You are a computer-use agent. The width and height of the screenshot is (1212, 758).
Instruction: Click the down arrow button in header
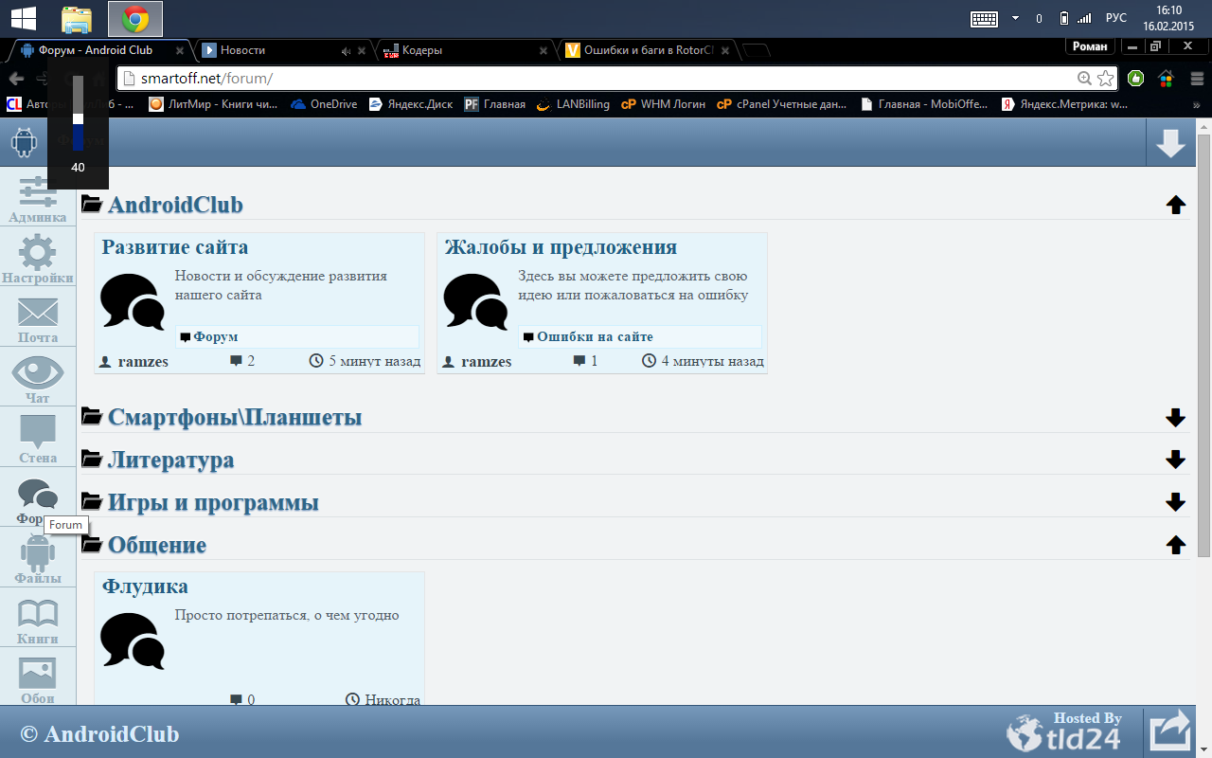tap(1170, 143)
